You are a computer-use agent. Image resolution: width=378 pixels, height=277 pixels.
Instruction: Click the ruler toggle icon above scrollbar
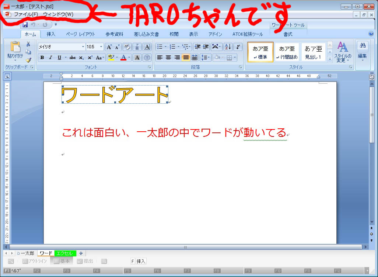(371, 77)
